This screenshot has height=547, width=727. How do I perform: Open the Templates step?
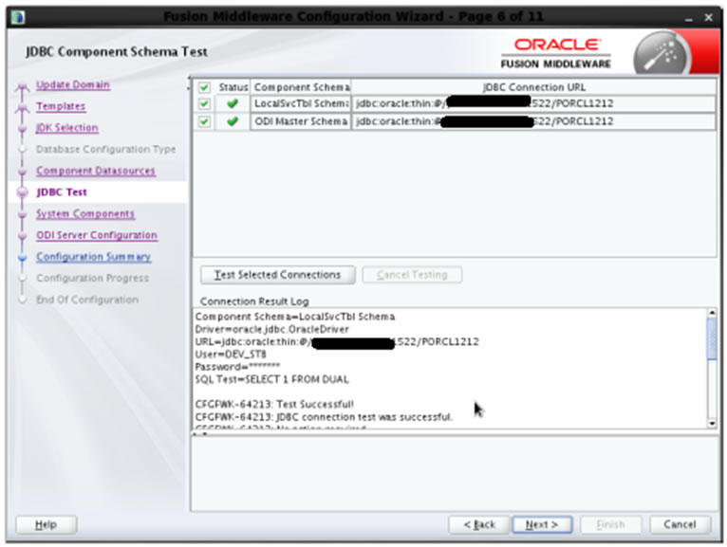61,106
